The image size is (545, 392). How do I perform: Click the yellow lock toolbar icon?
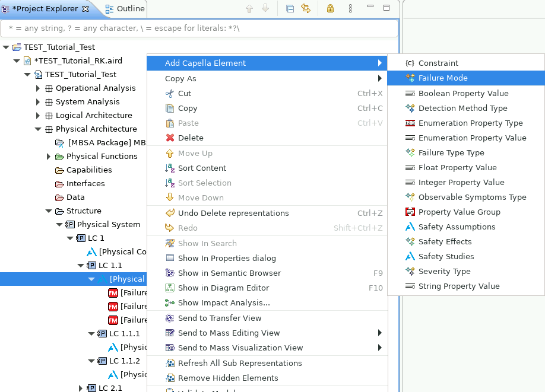pyautogui.click(x=330, y=8)
